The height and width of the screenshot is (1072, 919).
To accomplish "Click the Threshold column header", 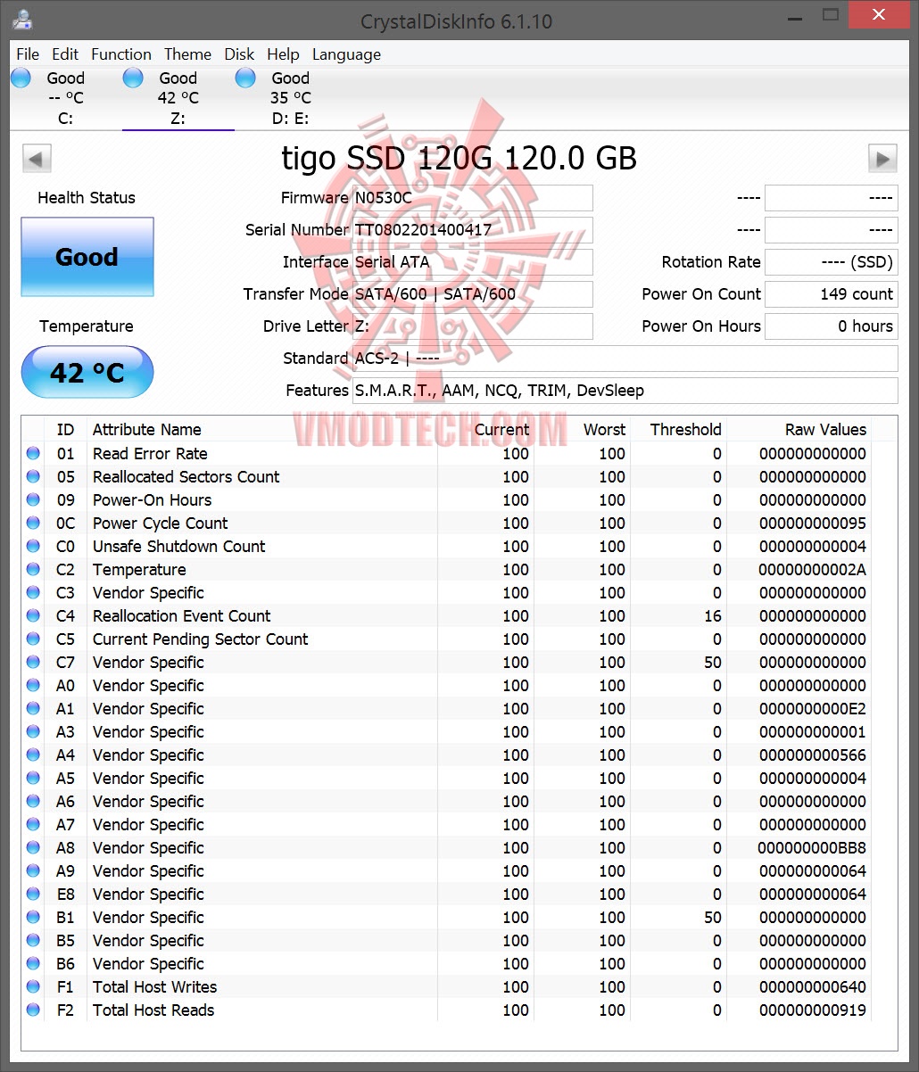I will [678, 430].
